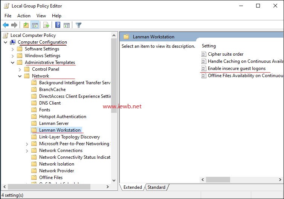Expand the Control Panel node
This screenshot has height=199, width=284.
point(20,70)
